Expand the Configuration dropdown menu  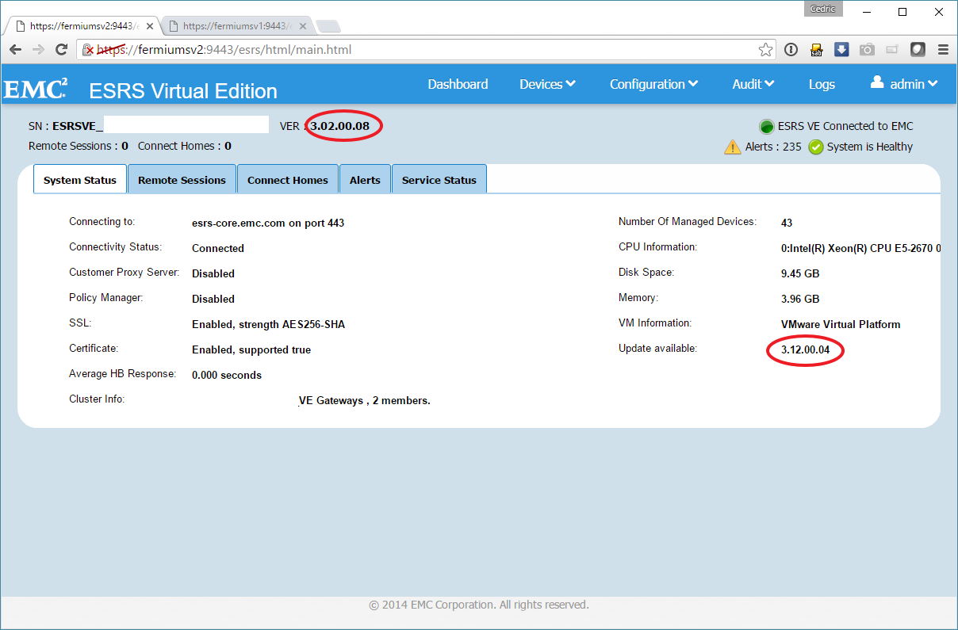coord(653,84)
